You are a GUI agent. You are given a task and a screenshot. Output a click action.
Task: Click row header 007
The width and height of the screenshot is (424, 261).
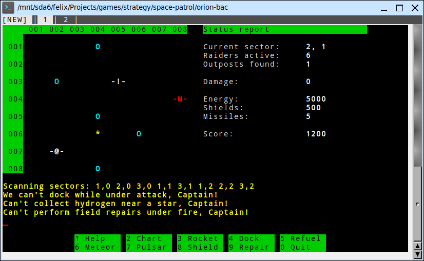[15, 151]
